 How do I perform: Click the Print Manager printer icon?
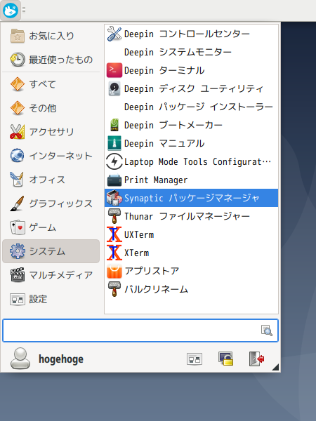coord(114,180)
